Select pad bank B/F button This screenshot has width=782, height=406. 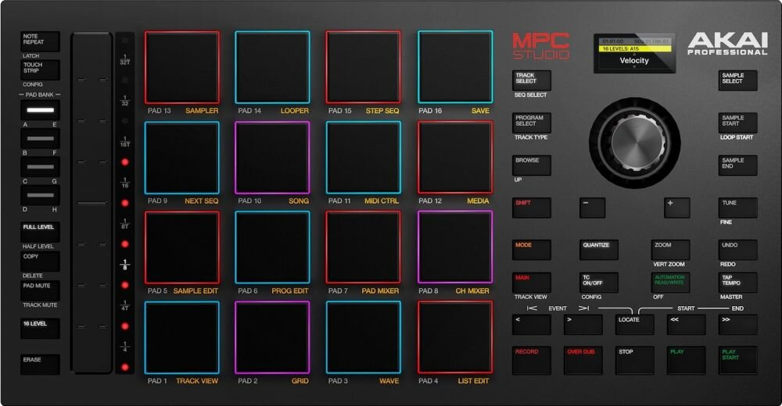40,138
